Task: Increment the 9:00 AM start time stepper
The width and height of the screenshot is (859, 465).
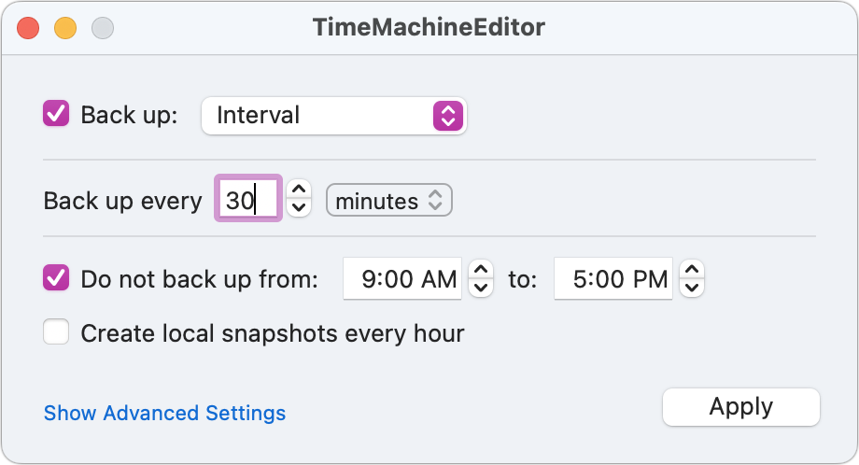Action: click(481, 270)
